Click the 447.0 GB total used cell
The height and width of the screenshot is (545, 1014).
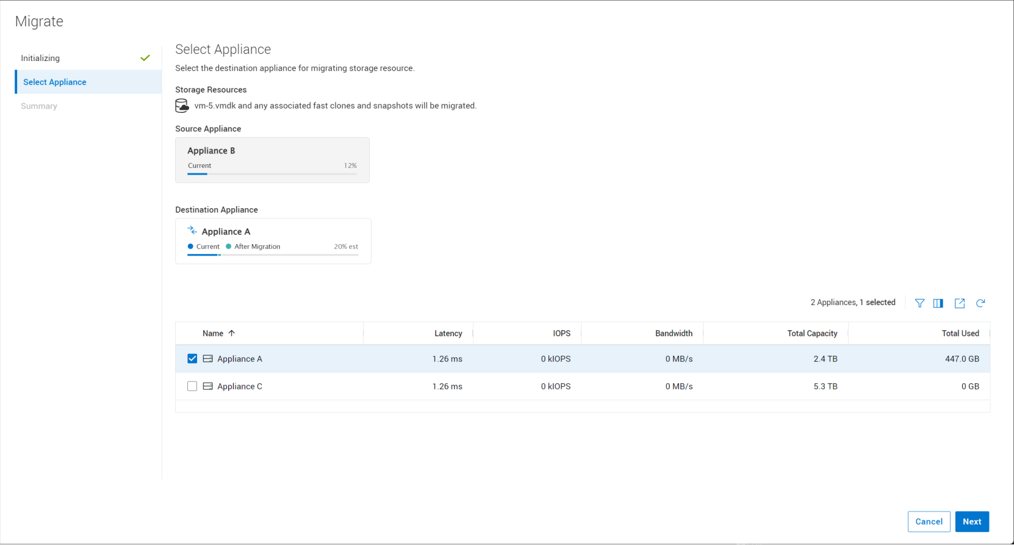click(962, 359)
